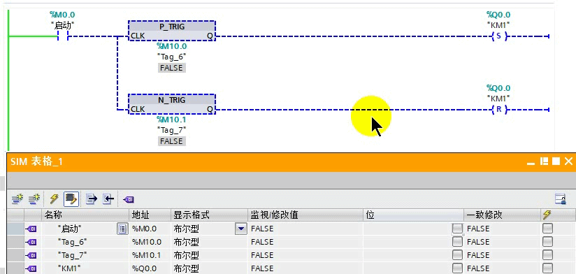Select the N_TRIG instruction box

point(172,104)
